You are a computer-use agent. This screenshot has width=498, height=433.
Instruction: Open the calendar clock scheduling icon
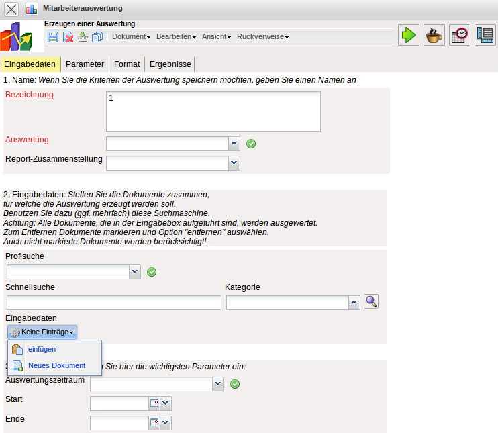pos(460,35)
